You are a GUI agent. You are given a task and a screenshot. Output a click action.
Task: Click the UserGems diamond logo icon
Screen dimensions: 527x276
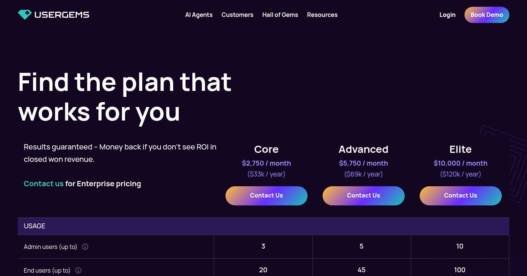pos(25,15)
